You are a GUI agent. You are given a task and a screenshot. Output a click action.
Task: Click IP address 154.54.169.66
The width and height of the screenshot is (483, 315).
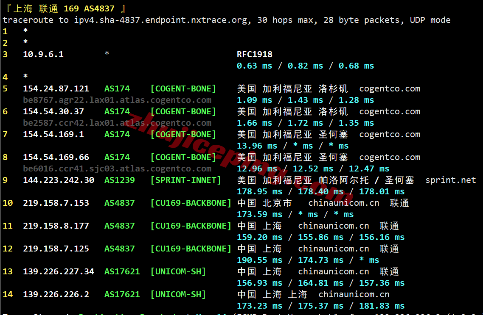click(x=56, y=157)
